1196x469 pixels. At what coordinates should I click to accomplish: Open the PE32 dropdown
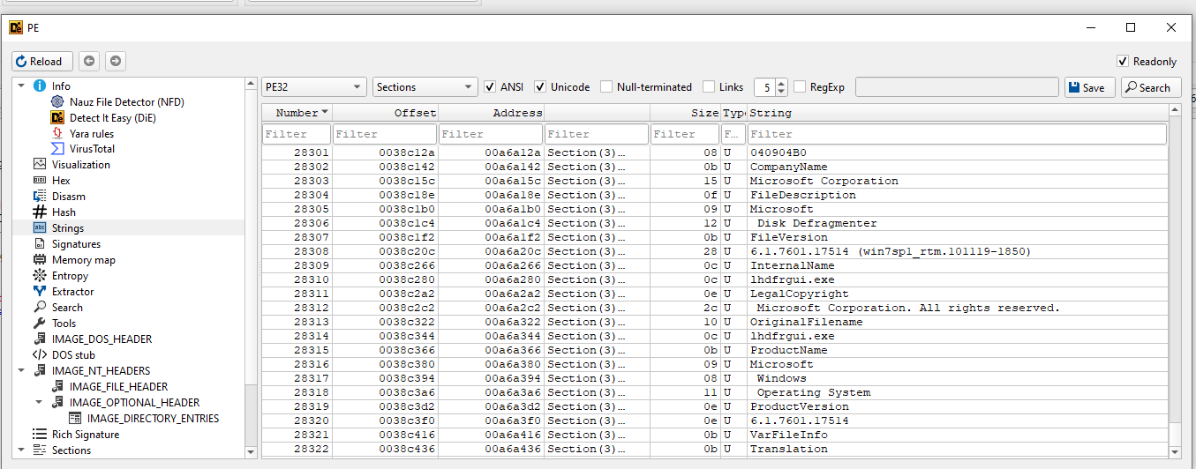(314, 86)
